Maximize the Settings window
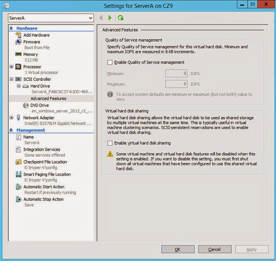This screenshot has height=261, width=276. point(253,4)
